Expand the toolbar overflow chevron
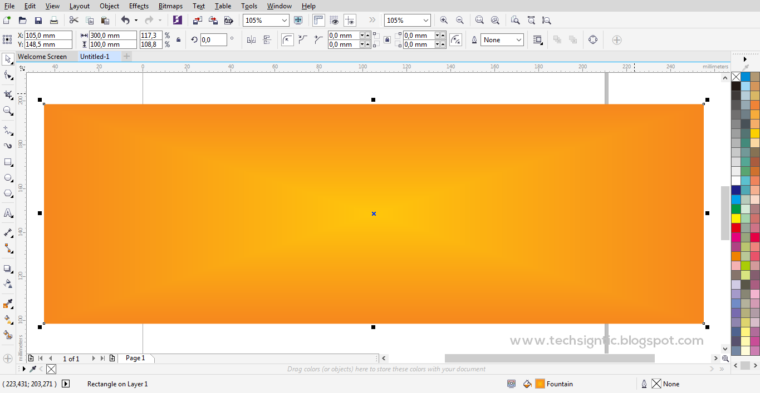The image size is (760, 393). (371, 20)
